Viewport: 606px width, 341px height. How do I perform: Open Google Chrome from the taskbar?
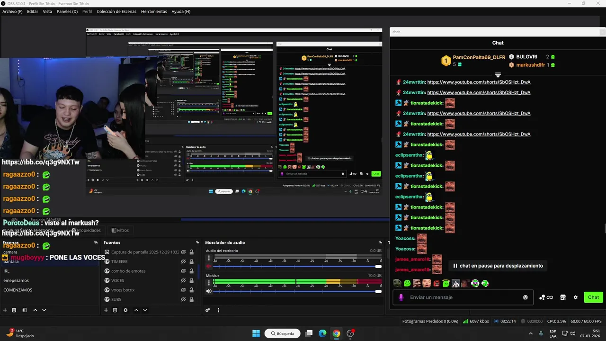click(336, 333)
